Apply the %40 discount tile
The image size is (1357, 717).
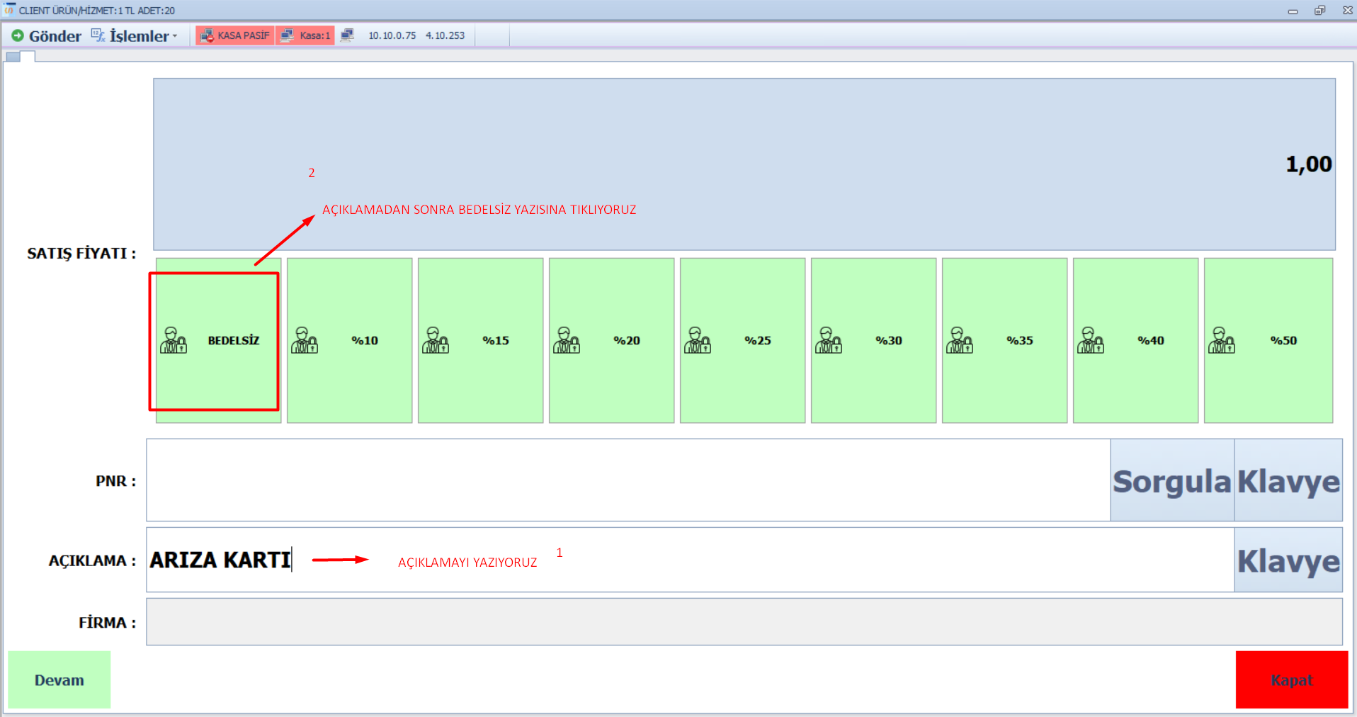pyautogui.click(x=1135, y=341)
